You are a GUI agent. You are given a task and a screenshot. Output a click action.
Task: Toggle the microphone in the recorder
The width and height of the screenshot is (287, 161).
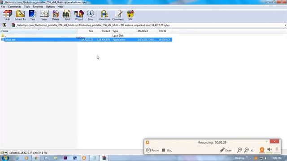tap(277, 150)
